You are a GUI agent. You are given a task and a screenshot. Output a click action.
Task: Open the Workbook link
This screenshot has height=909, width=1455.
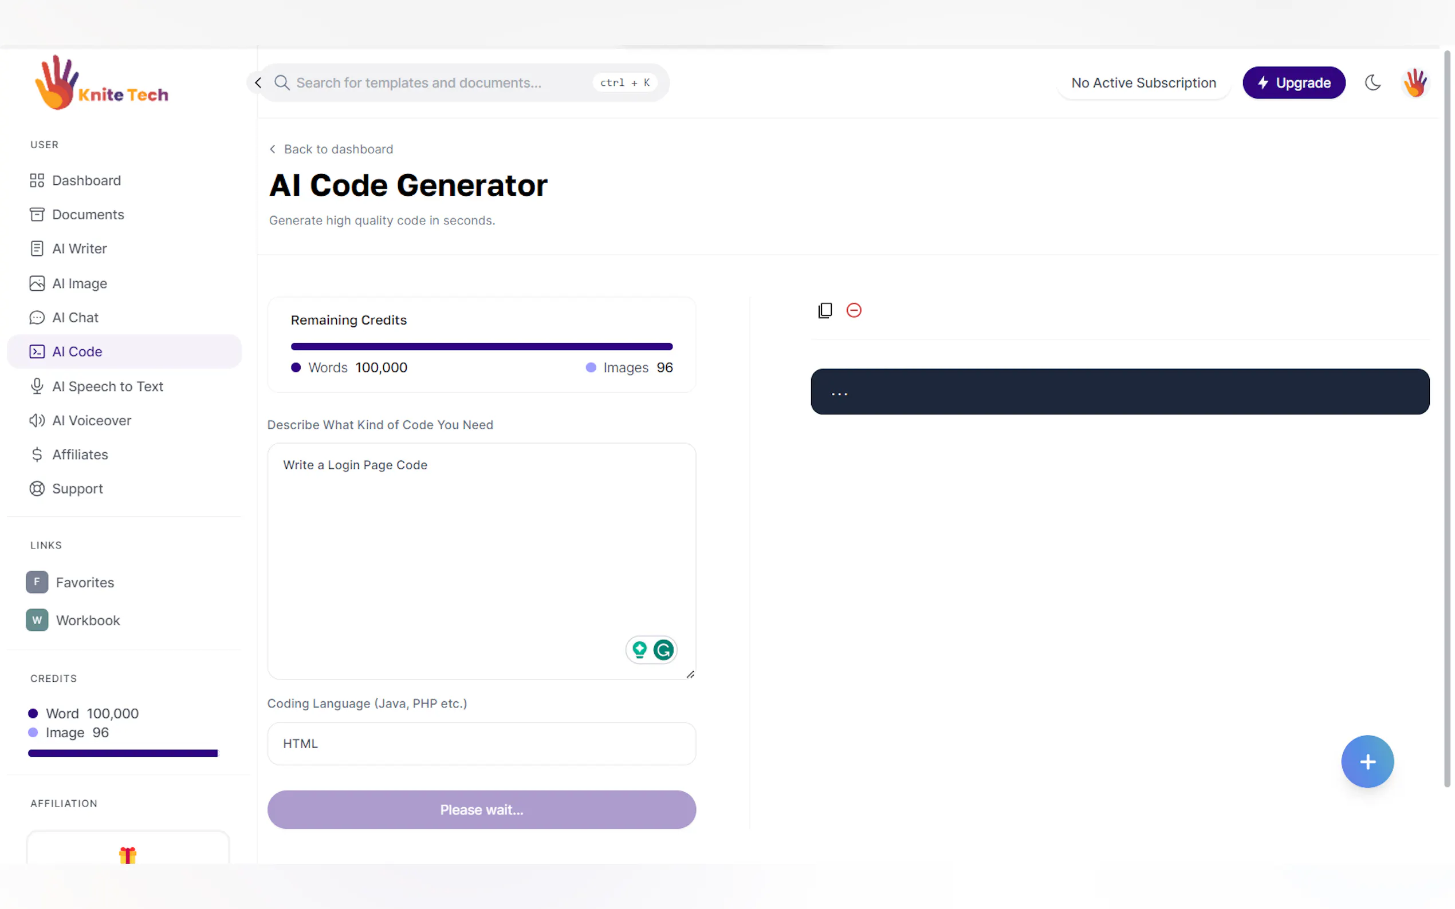point(87,620)
